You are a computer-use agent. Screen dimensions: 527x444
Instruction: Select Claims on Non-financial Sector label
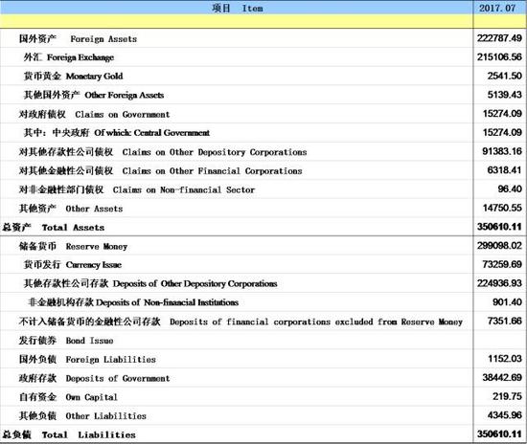tap(137, 189)
